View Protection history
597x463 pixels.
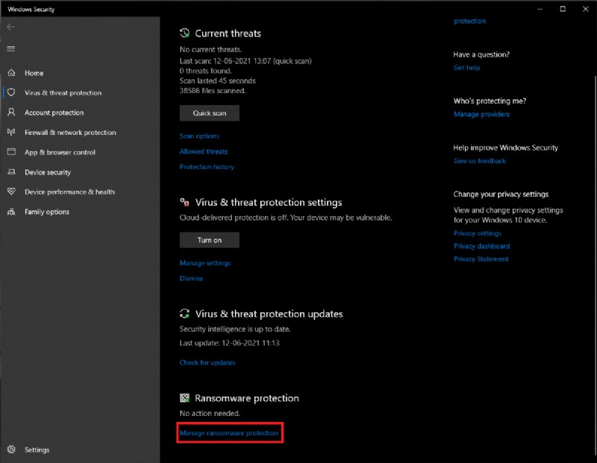(207, 166)
